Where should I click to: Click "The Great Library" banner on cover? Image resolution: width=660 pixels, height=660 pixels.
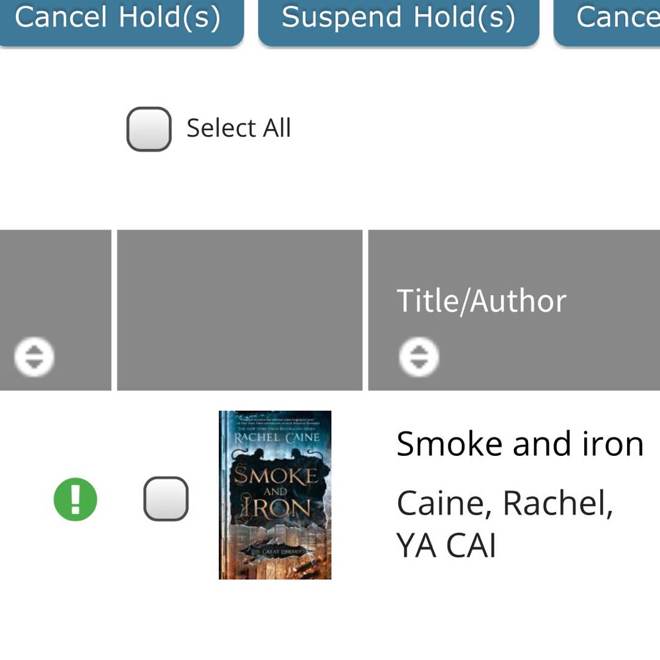[x=274, y=552]
